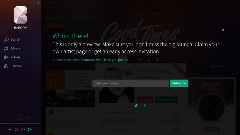
Task: Close the preview overlay message
Action: [223, 30]
